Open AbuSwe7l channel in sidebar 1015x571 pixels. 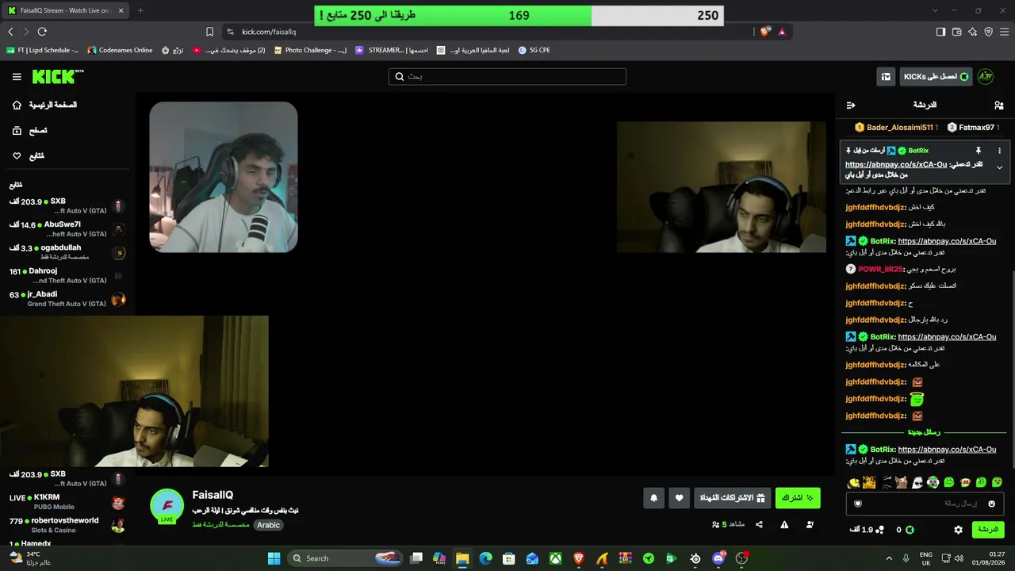click(x=67, y=229)
